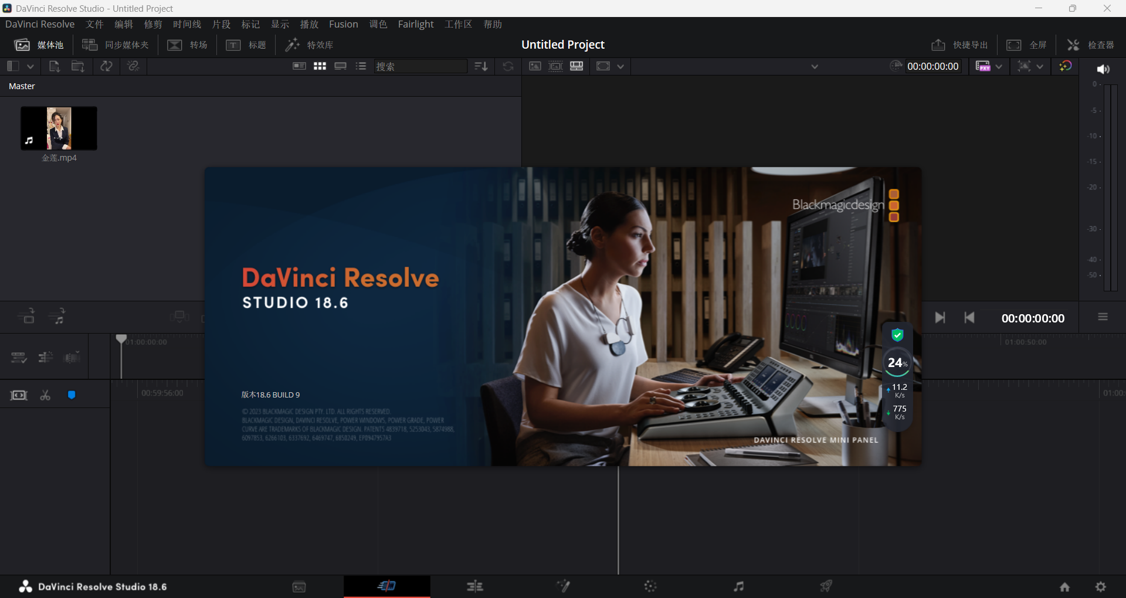Expand the timeline name dropdown chevron
This screenshot has height=598, width=1126.
[815, 66]
